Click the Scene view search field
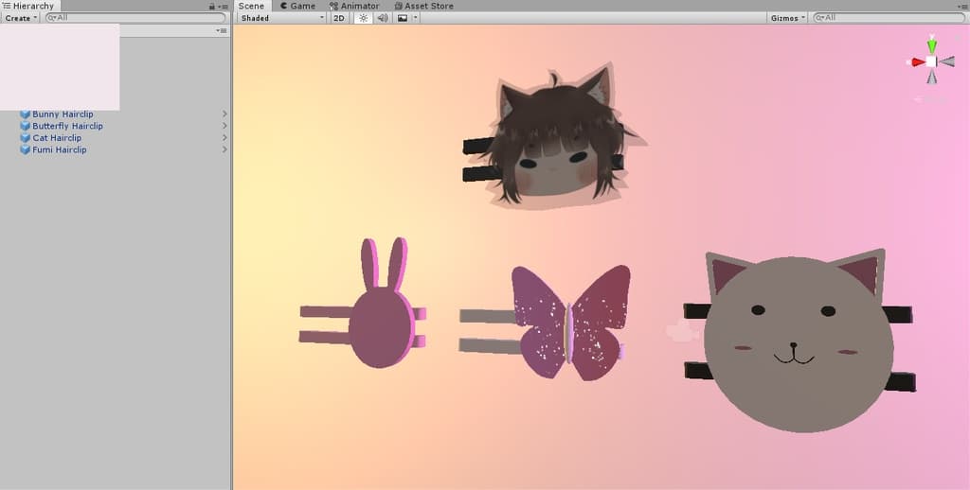Viewport: 970px width, 490px height. (x=890, y=18)
